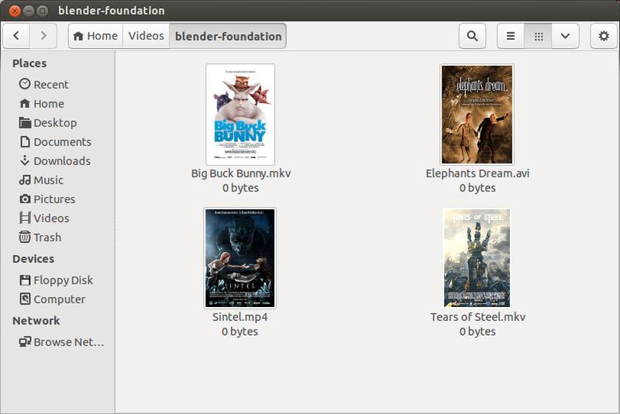
Task: Open the gear settings menu
Action: pos(604,36)
